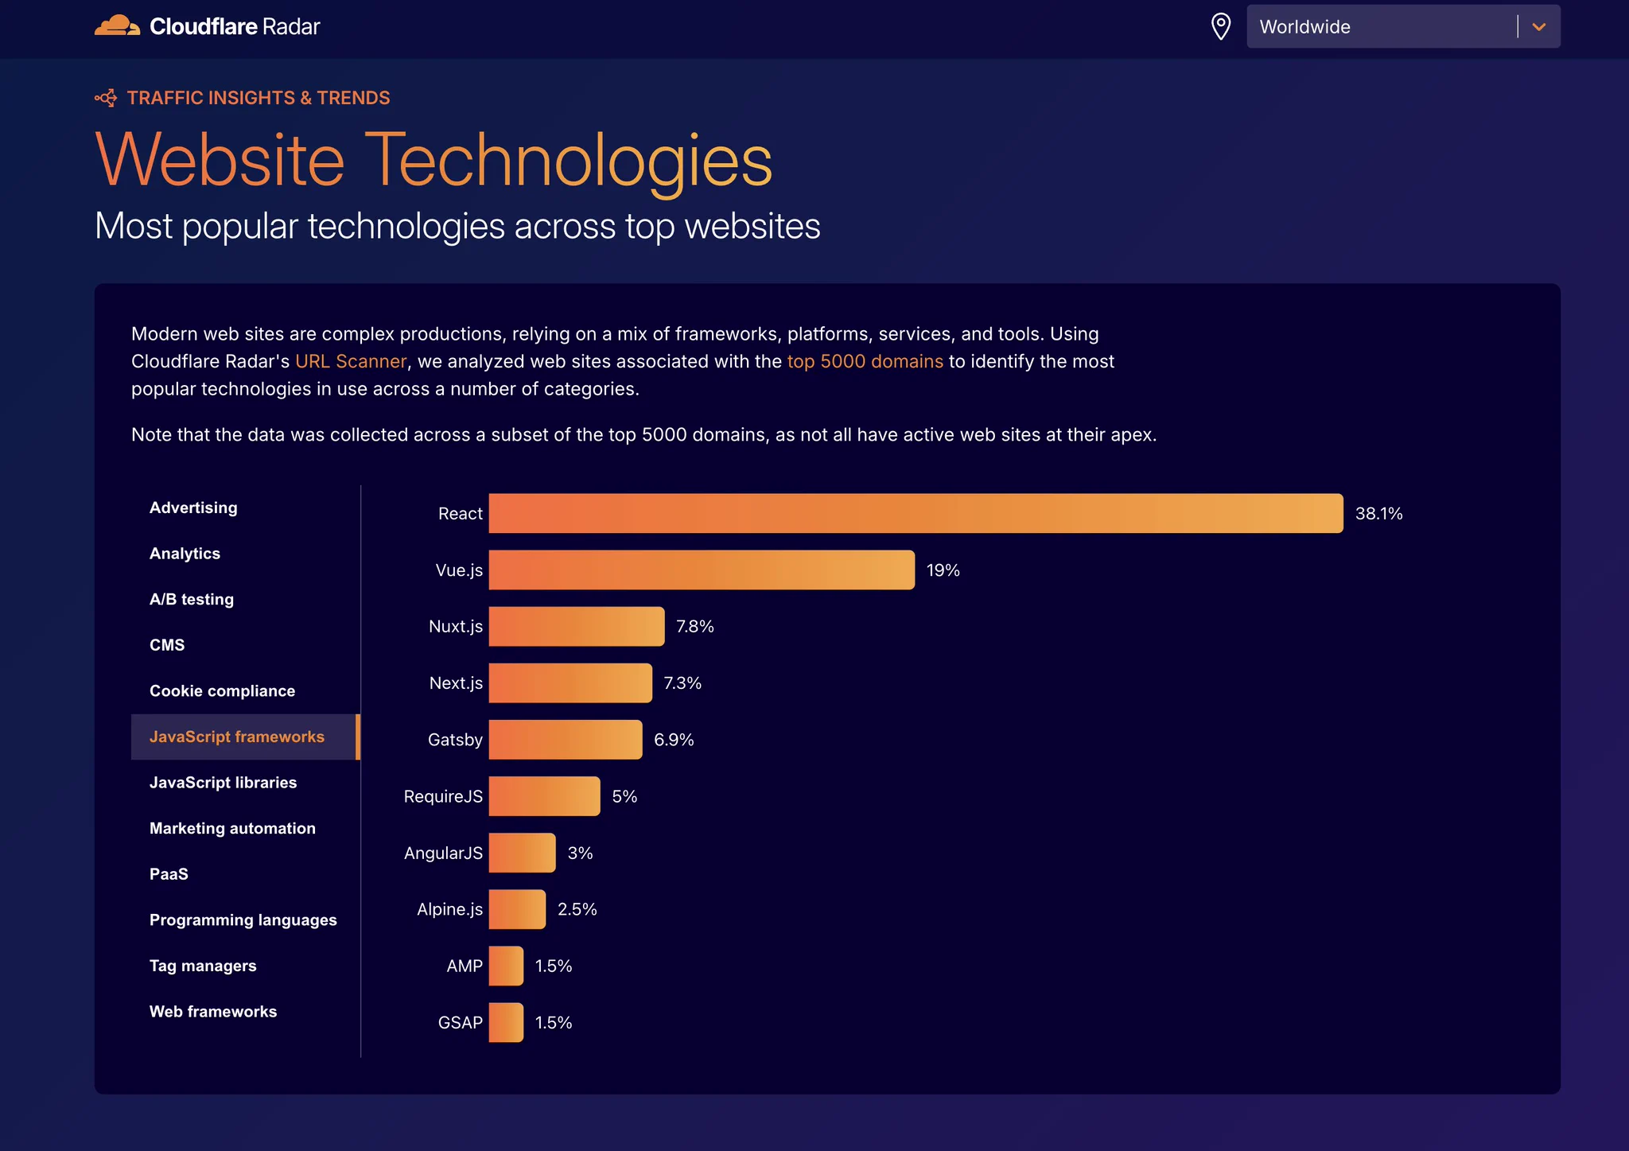Select the Advertising category tab
Viewport: 1629px width, 1151px height.
click(245, 507)
